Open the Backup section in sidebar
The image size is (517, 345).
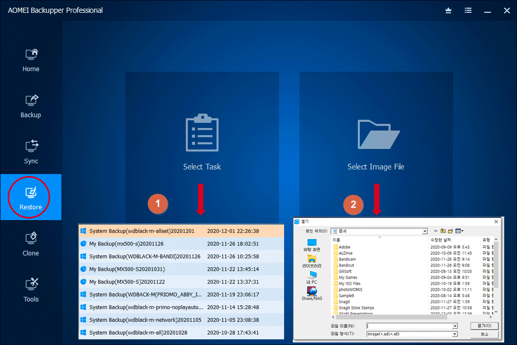tap(31, 106)
